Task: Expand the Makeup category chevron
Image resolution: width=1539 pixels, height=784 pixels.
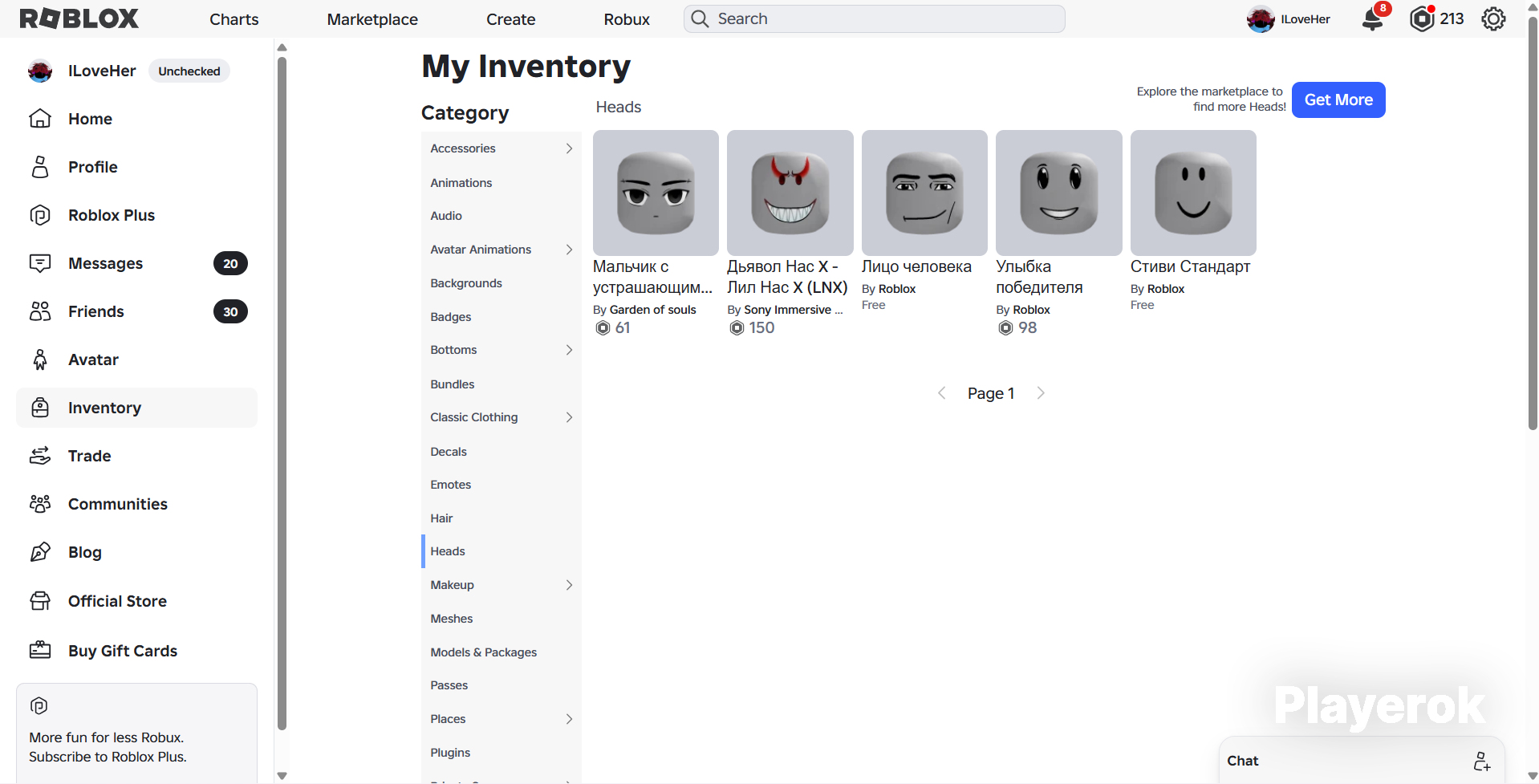Action: (569, 585)
